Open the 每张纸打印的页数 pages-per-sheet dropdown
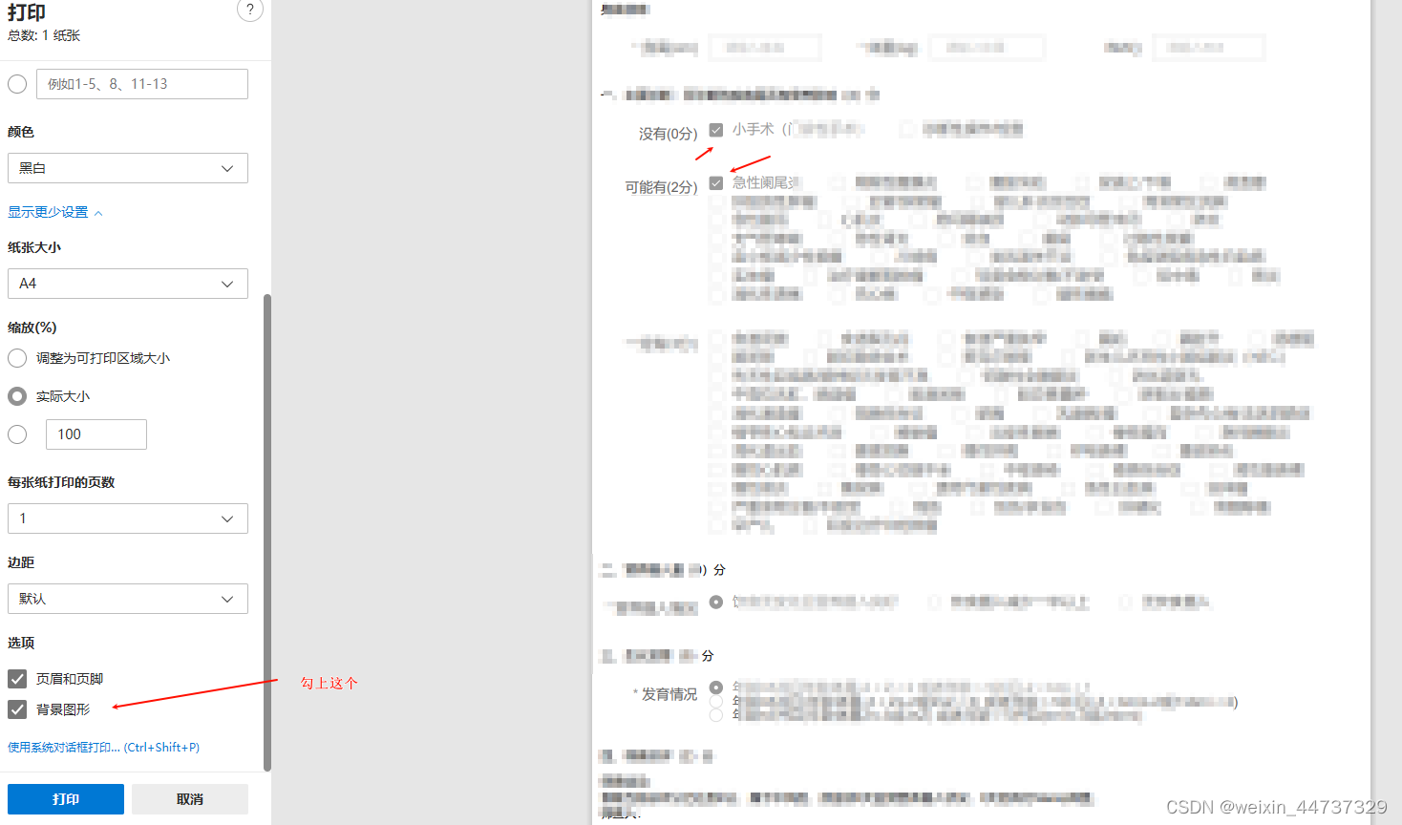 [x=127, y=518]
